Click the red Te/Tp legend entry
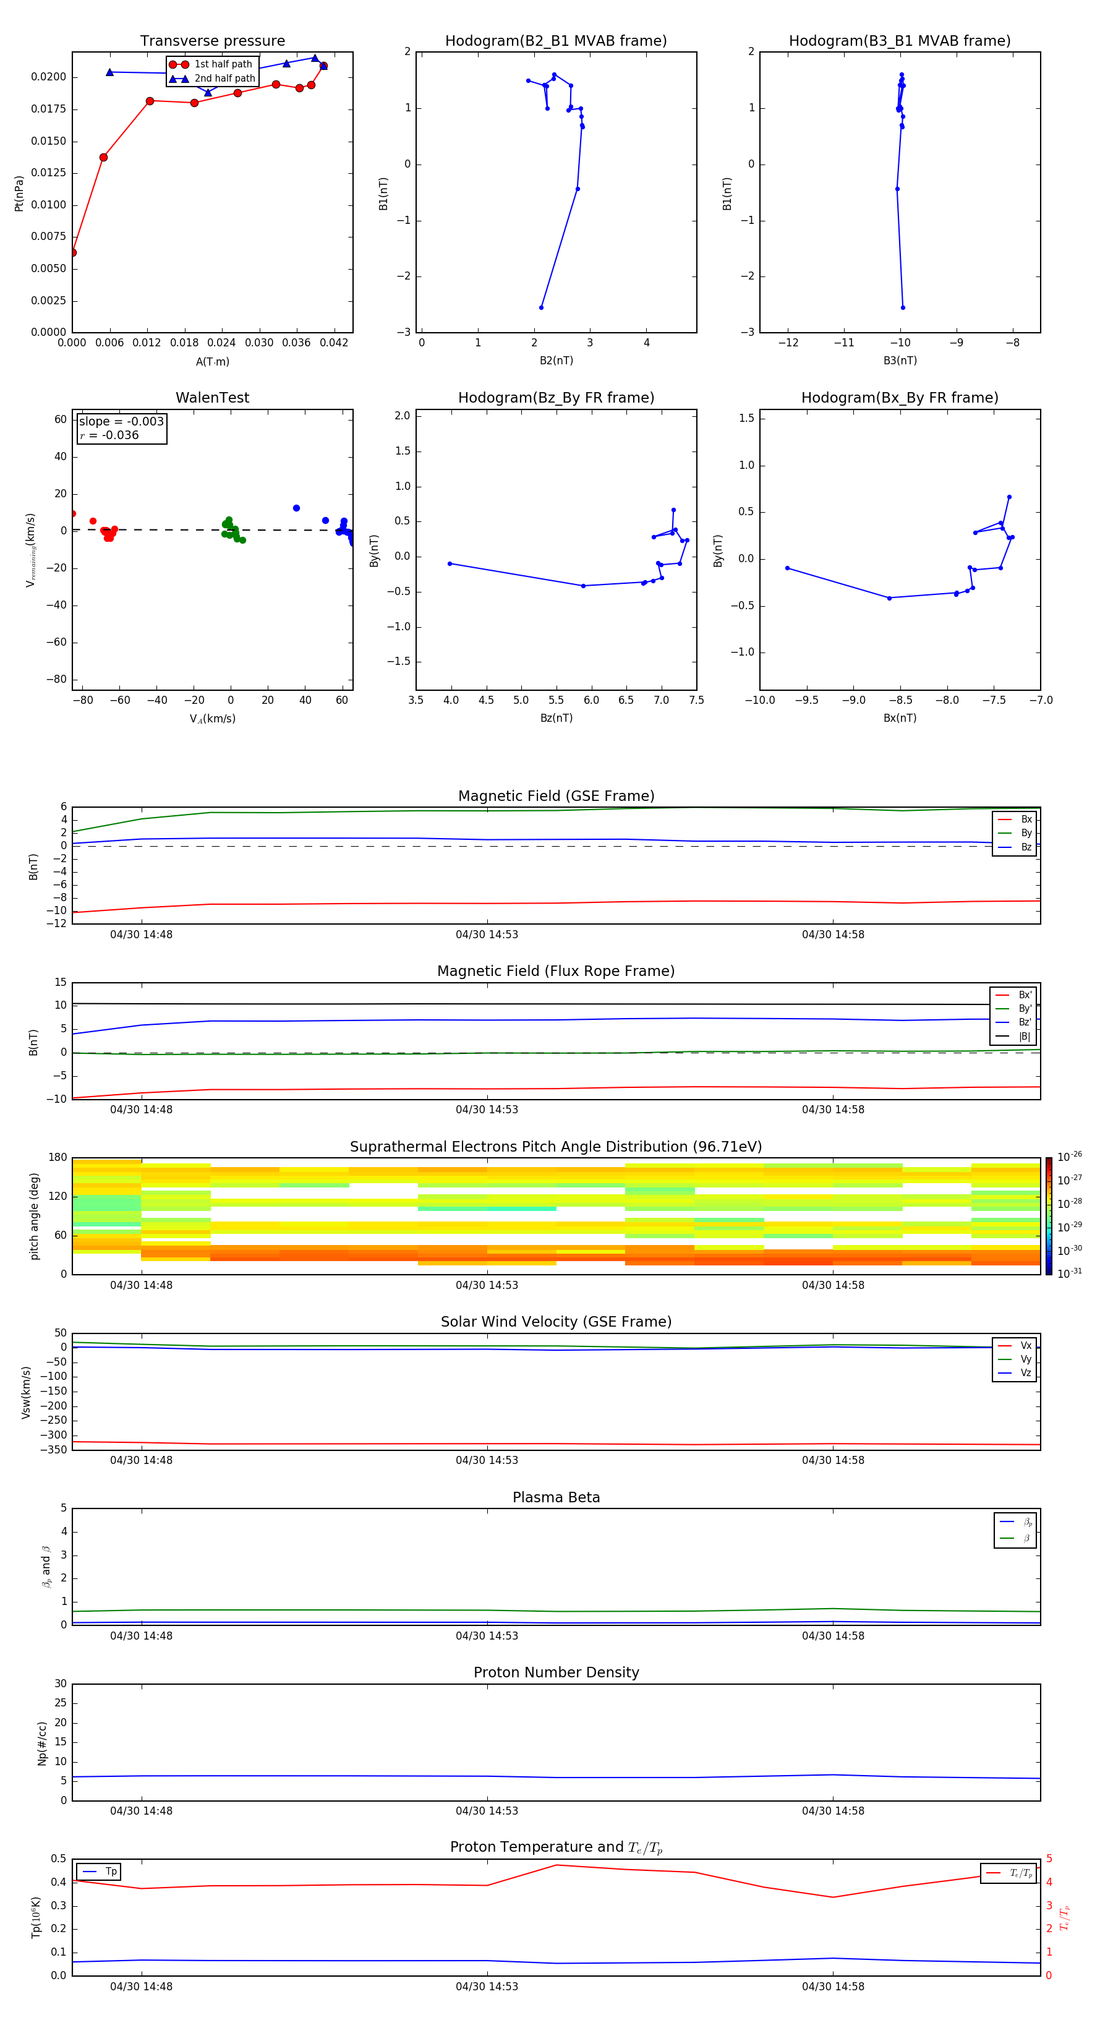This screenshot has width=1113, height=2041. pos(1009,1873)
